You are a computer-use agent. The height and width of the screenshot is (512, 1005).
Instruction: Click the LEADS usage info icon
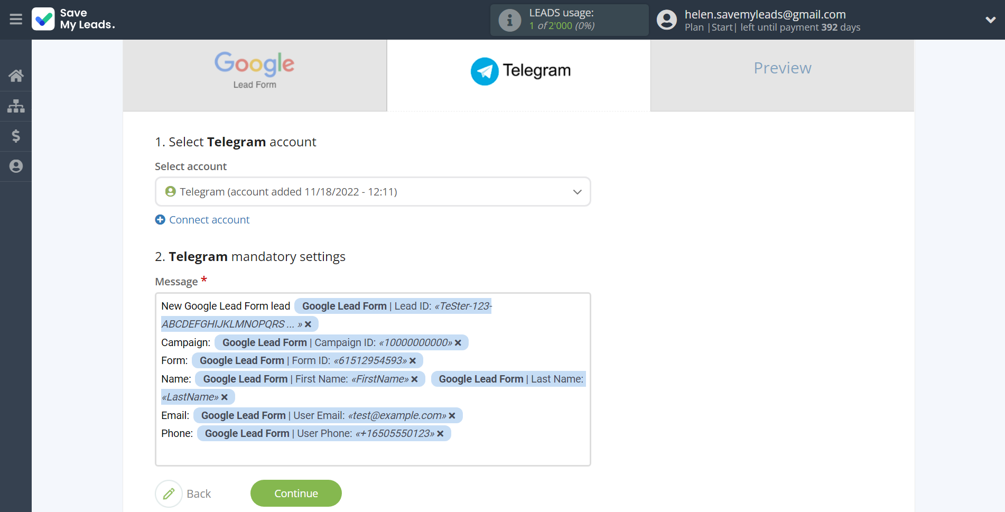(509, 20)
